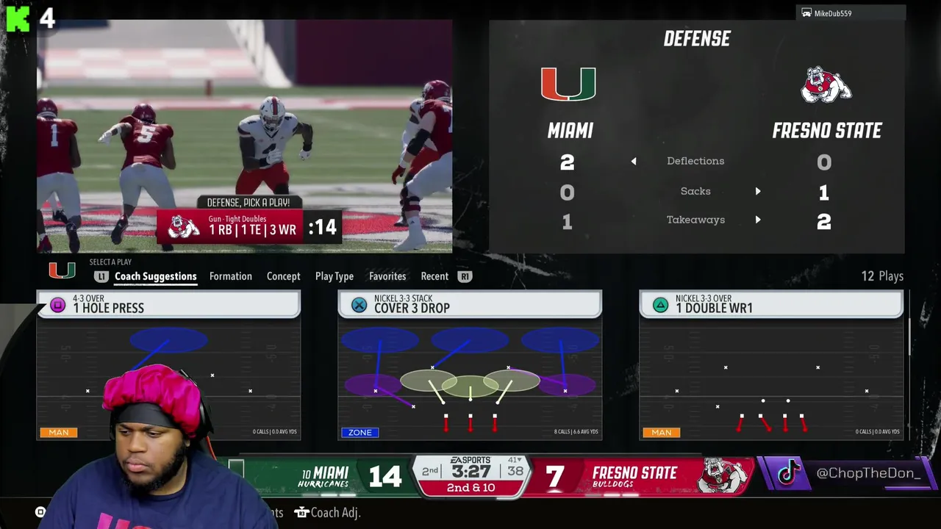This screenshot has height=529, width=941.
Task: Click the Fresno State Bulldogs name in scorebar
Action: 634,477
